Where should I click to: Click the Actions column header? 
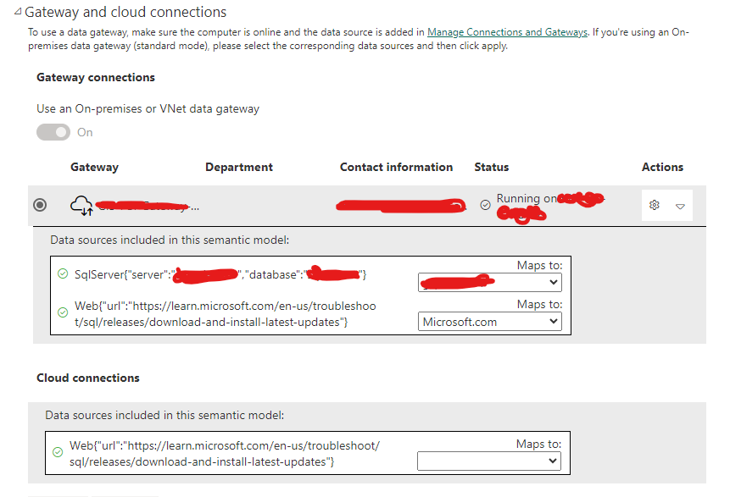point(662,167)
